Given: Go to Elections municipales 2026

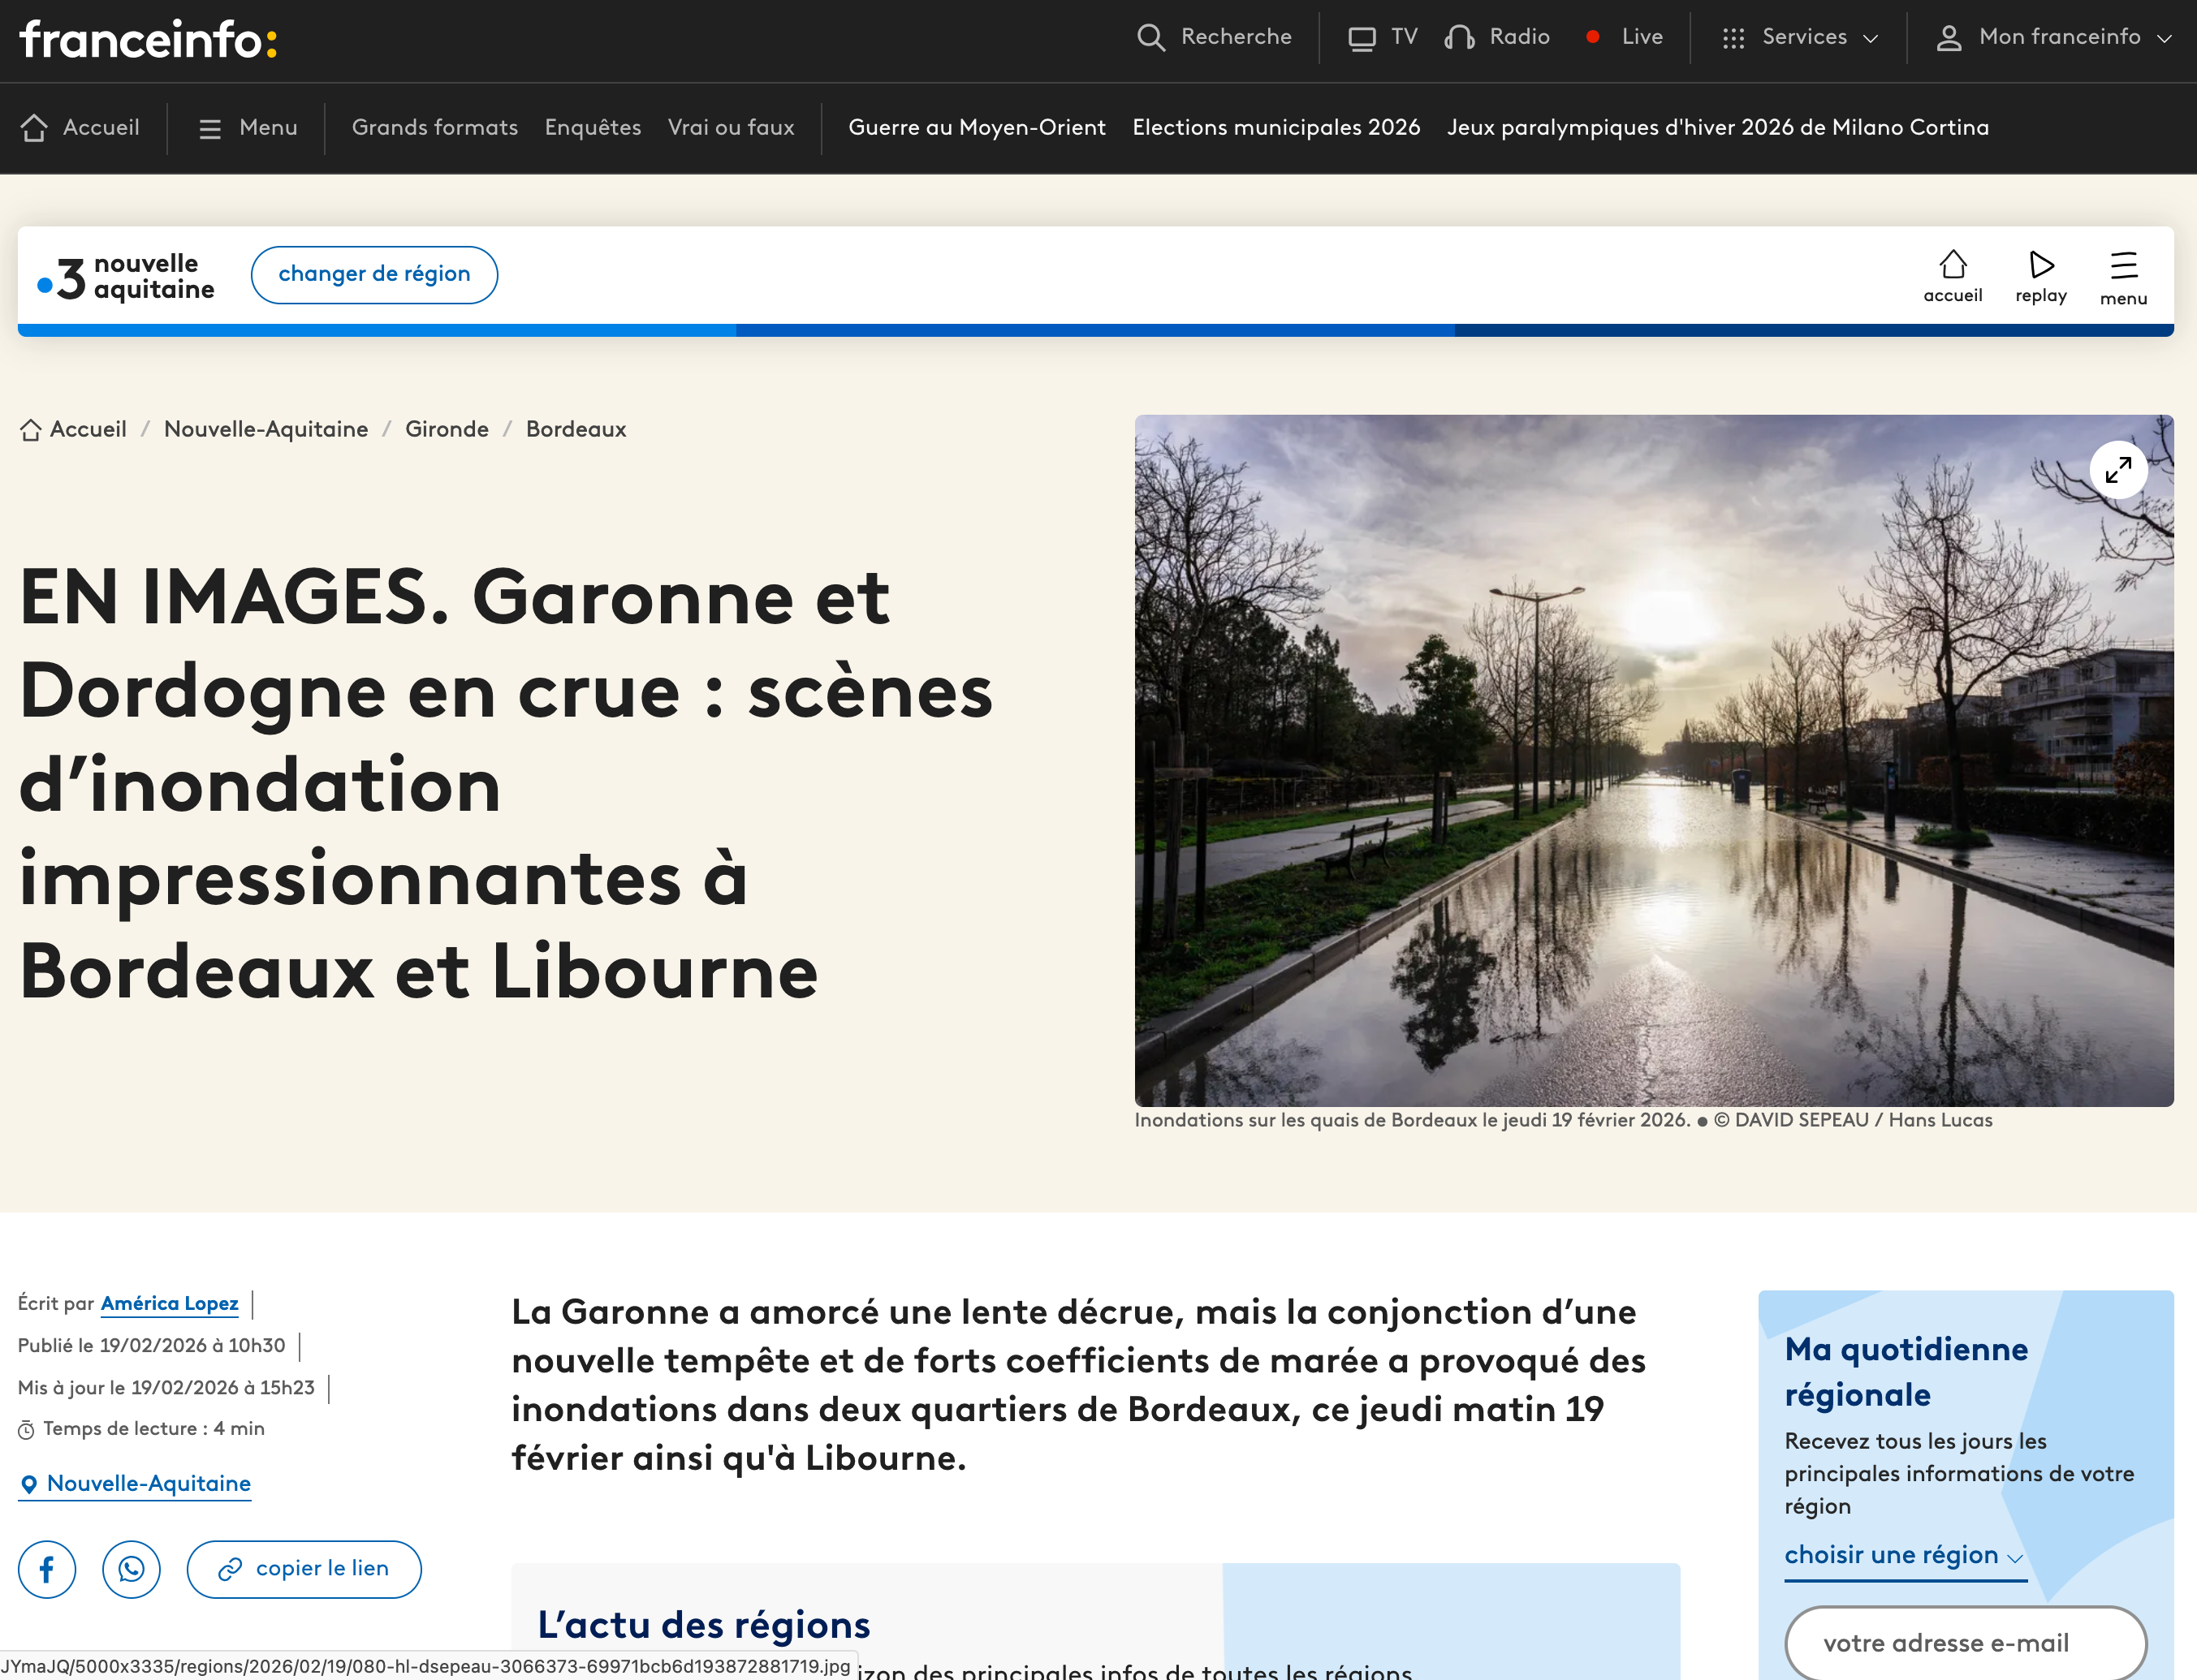Looking at the screenshot, I should pyautogui.click(x=1275, y=128).
